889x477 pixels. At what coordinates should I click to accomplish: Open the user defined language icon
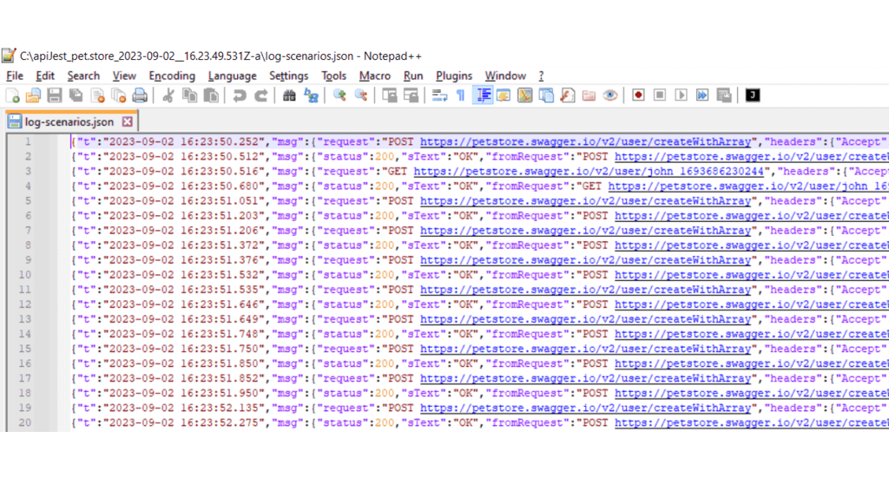(x=504, y=95)
